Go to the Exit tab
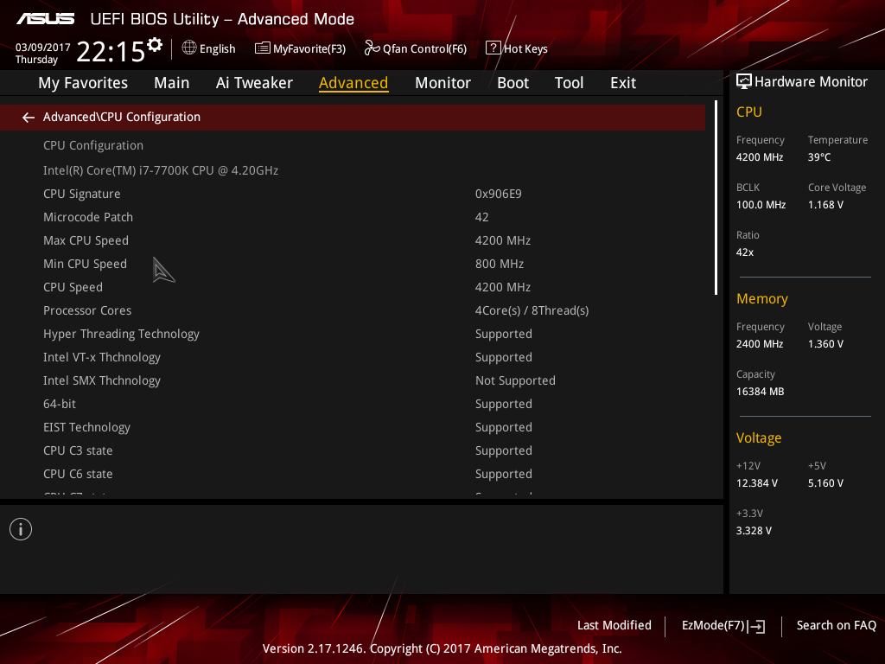Screen dimensions: 885x664 pos(623,83)
